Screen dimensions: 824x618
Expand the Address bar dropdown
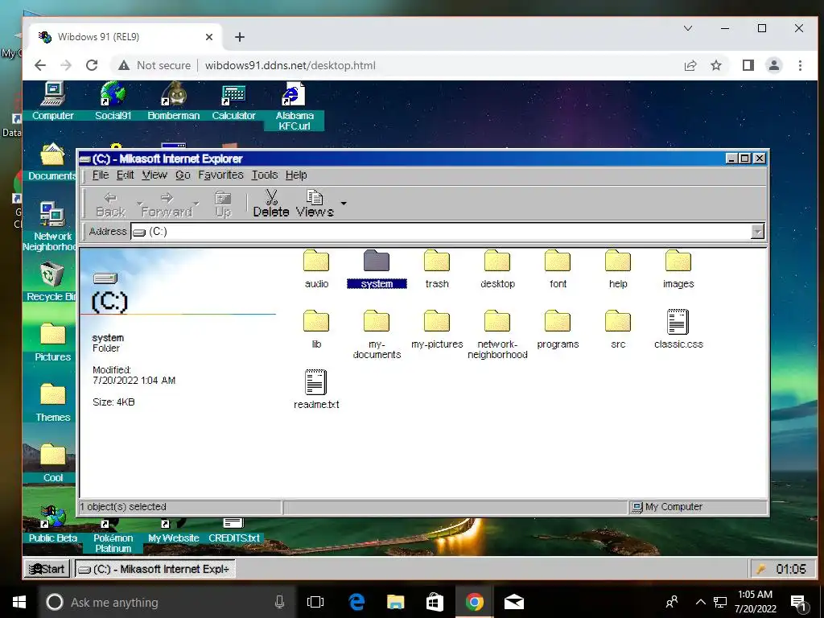point(757,231)
